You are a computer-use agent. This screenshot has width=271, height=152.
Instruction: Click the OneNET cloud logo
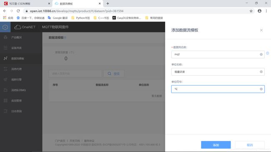point(25,27)
